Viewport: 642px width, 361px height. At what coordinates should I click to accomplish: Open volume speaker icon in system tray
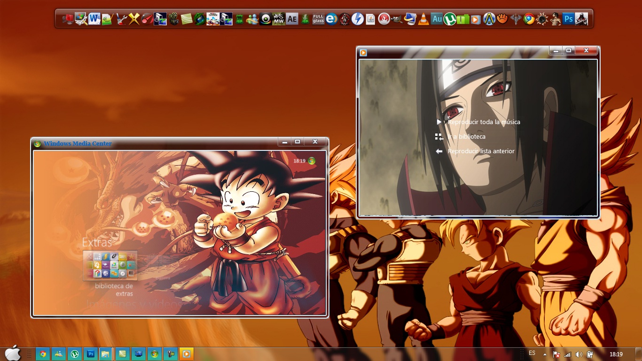point(579,354)
